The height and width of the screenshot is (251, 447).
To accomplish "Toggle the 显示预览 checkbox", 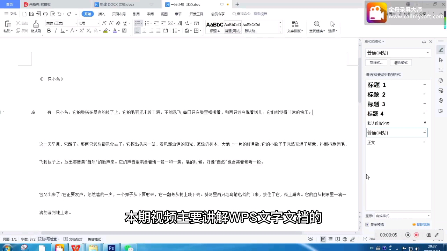I will click(x=367, y=225).
